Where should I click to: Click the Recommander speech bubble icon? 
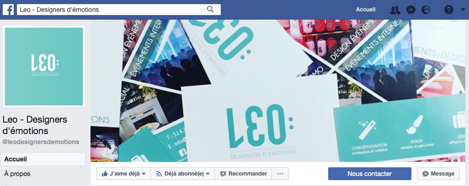click(223, 174)
